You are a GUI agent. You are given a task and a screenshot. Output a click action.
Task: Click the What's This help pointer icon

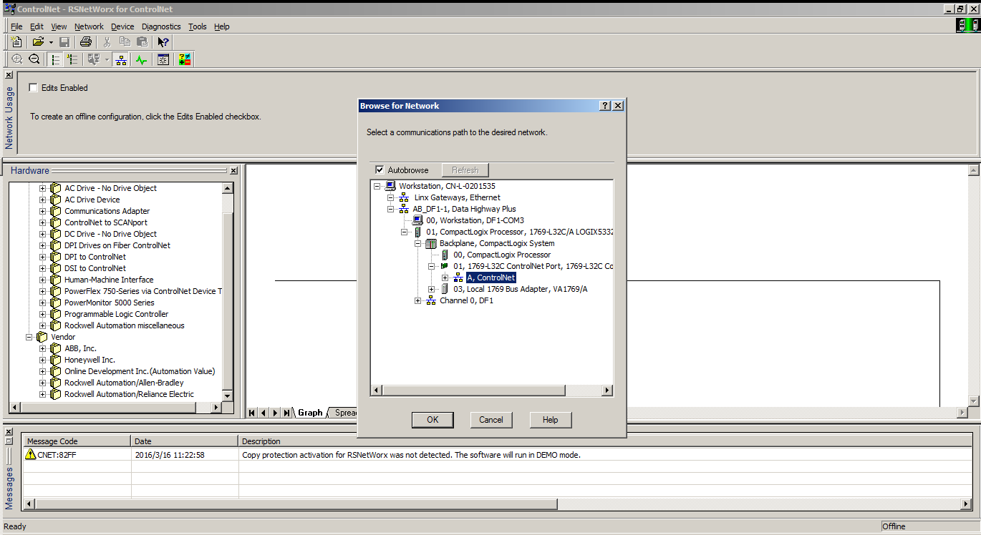click(x=163, y=42)
